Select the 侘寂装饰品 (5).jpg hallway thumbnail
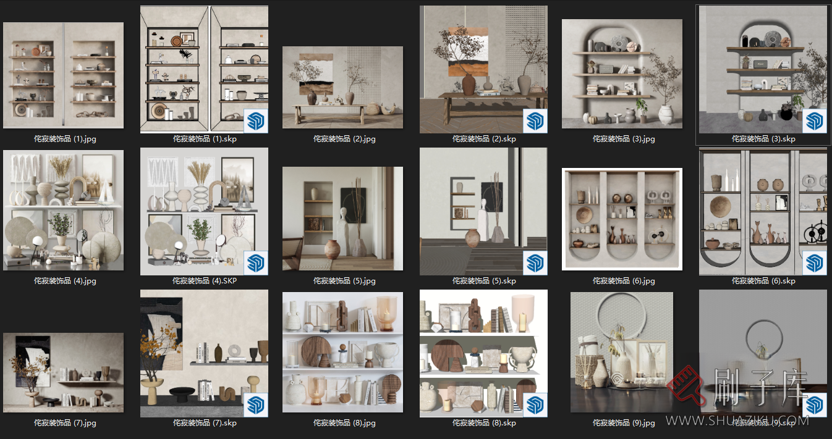 pos(342,218)
